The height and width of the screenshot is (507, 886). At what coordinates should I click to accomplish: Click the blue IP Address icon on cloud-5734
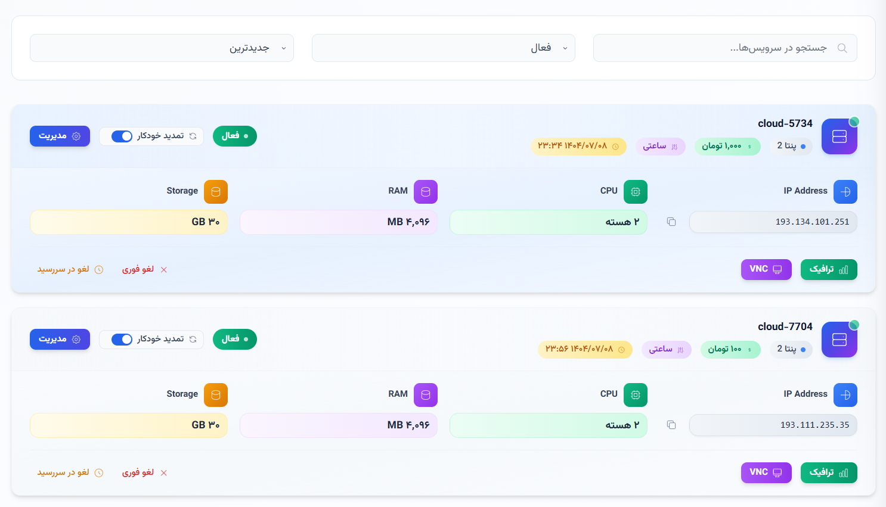tap(845, 191)
